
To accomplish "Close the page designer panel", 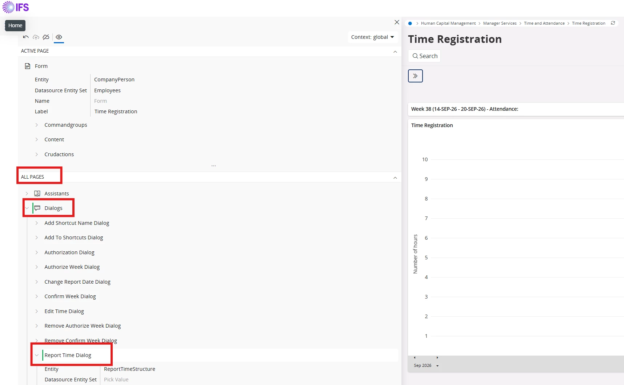I will click(x=397, y=23).
